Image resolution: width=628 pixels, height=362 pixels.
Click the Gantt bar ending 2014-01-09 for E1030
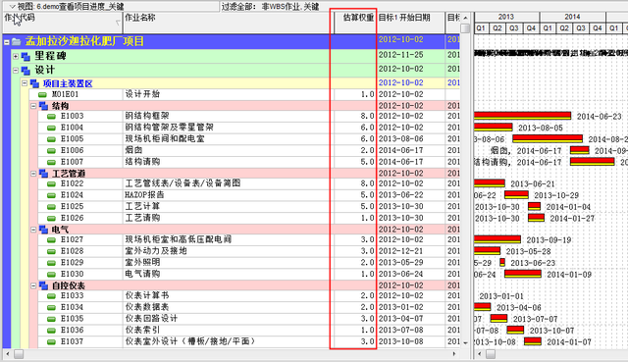[523, 274]
